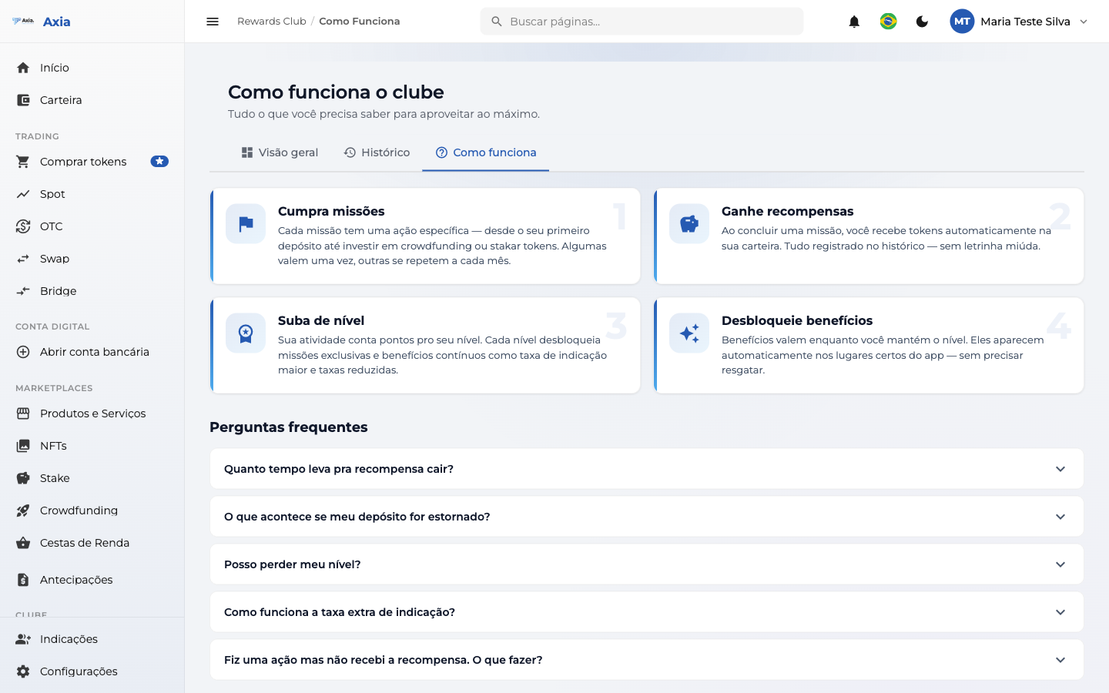Click the MT user avatar
The height and width of the screenshot is (693, 1109).
pos(962,22)
